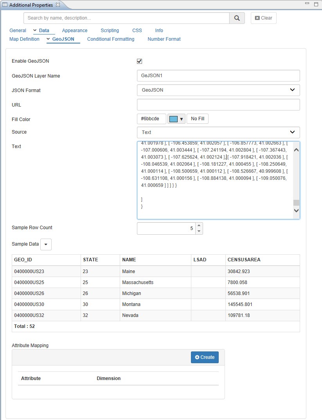322x420 pixels.
Task: Click the Create attribute mapping button
Action: (205, 357)
